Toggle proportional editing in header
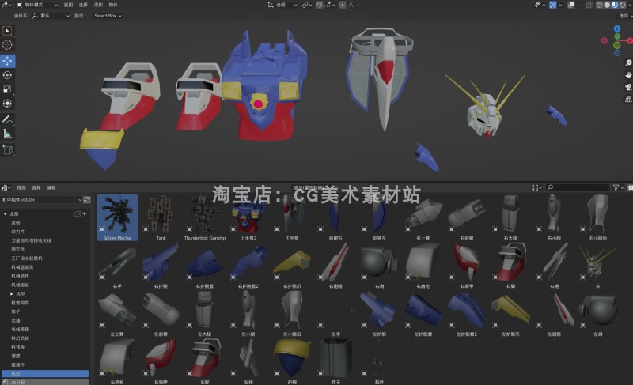This screenshot has height=385, width=633. (342, 5)
